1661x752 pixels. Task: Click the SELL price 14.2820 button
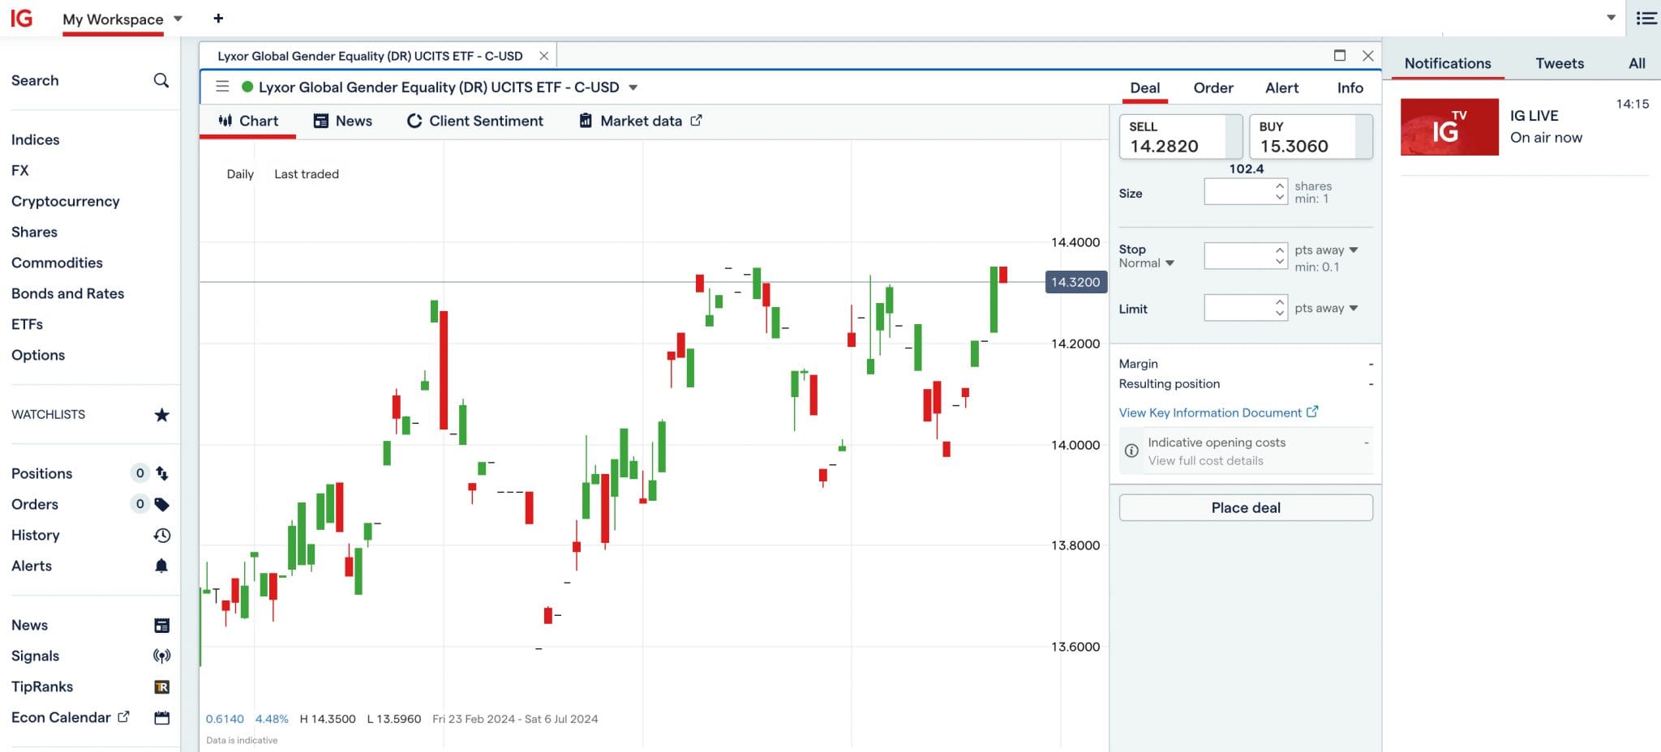pyautogui.click(x=1181, y=136)
